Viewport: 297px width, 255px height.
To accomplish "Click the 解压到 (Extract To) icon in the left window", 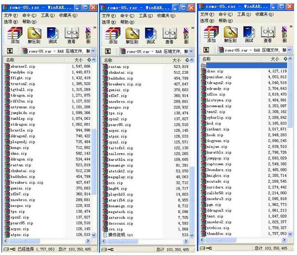I will tap(34, 35).
